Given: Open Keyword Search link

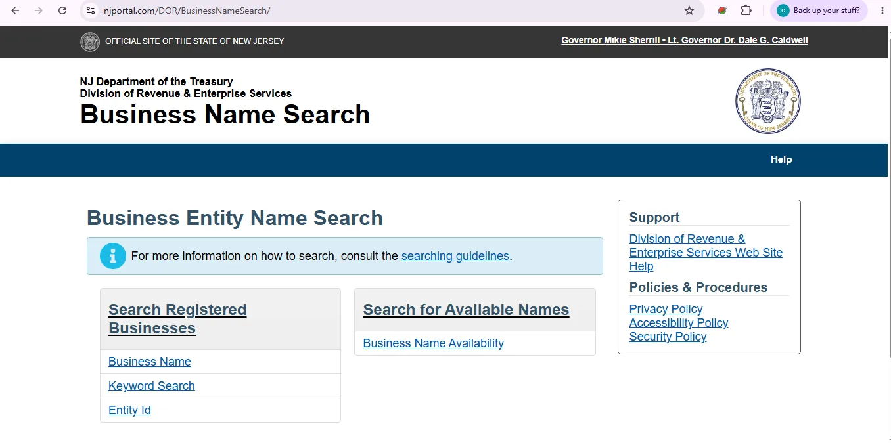Looking at the screenshot, I should pos(152,386).
